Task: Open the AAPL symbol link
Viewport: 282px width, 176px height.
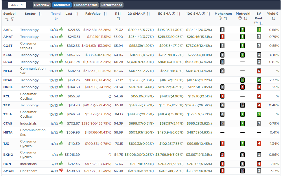Action: [8, 30]
